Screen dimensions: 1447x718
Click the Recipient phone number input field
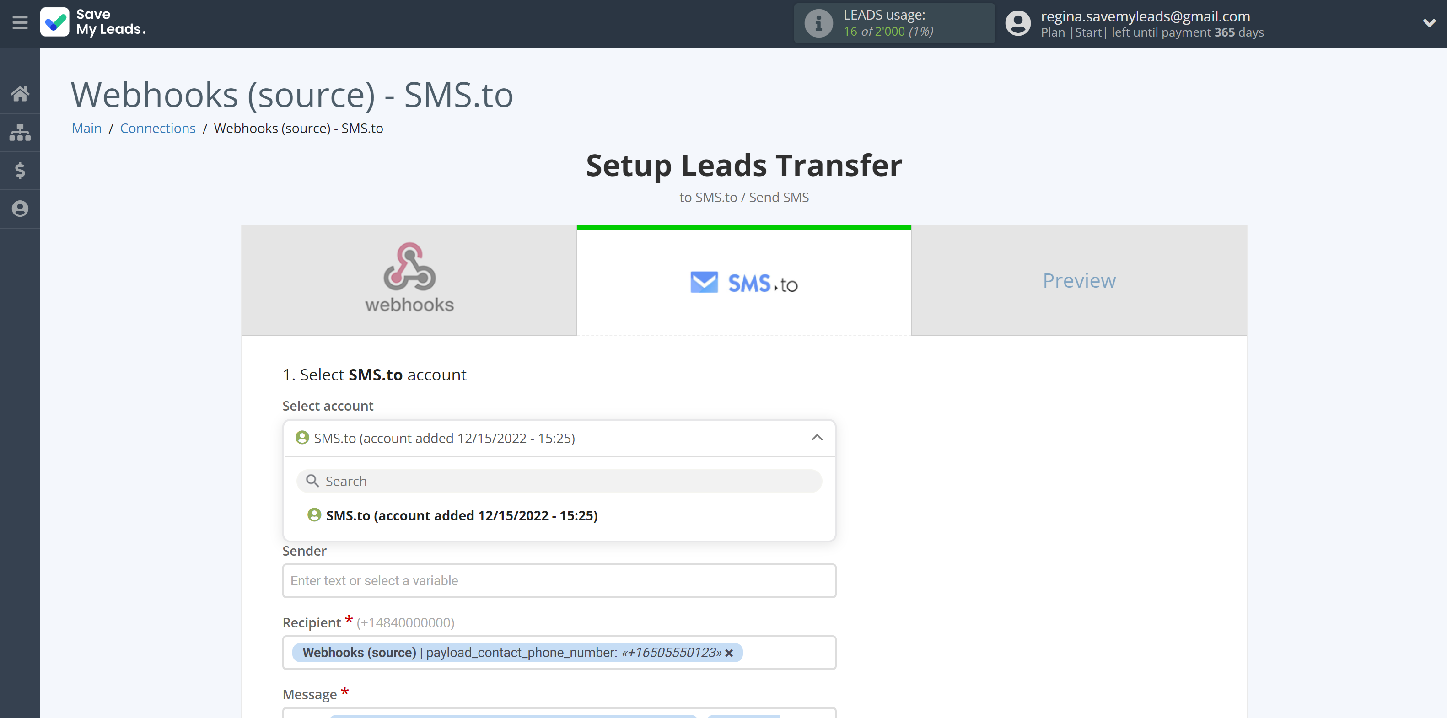(560, 653)
